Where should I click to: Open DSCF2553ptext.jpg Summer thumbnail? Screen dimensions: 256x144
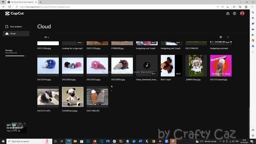pos(221,66)
